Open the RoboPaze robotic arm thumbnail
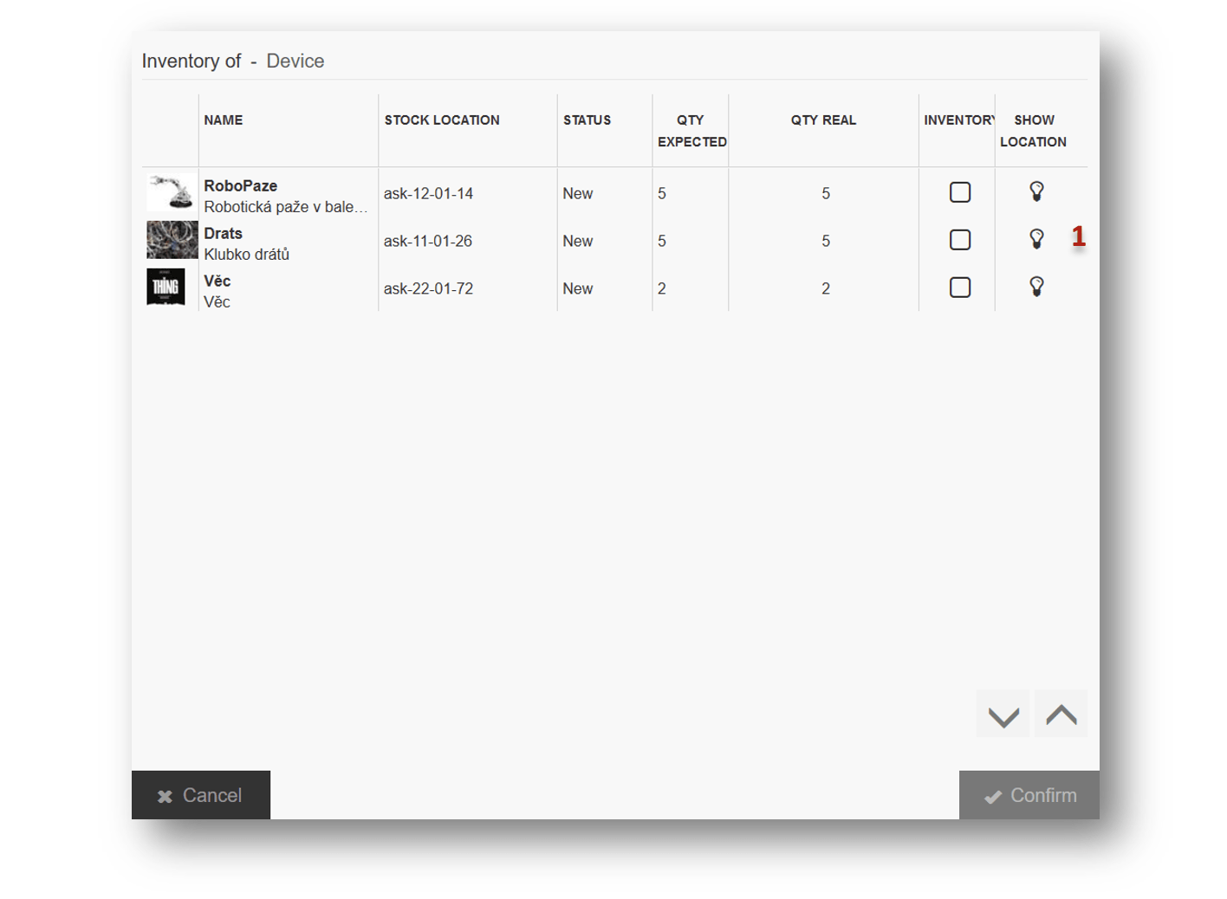1227x899 pixels. [x=171, y=192]
